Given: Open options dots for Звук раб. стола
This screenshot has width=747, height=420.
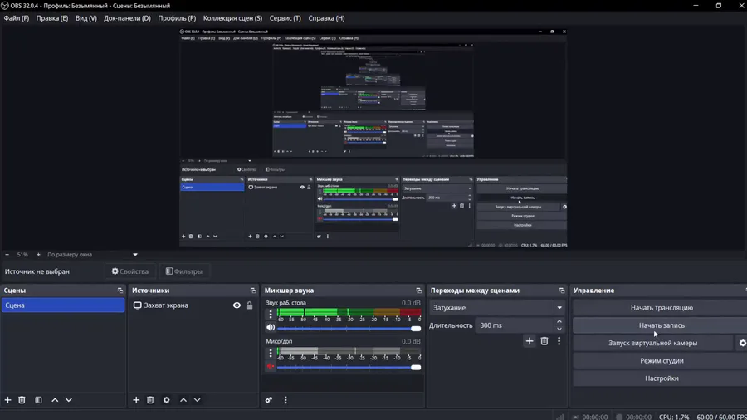Looking at the screenshot, I should click(x=271, y=314).
